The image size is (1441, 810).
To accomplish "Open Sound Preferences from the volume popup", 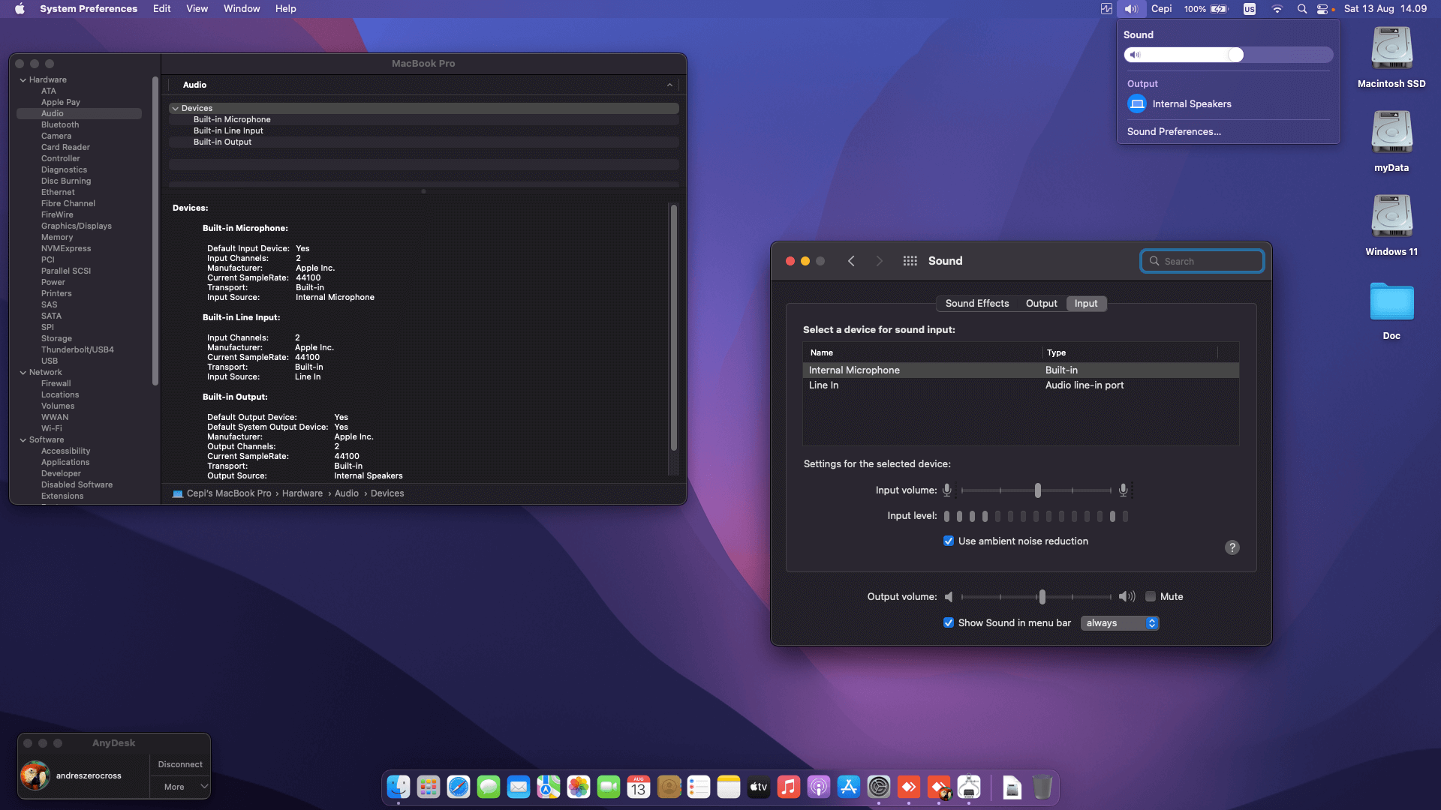I will [x=1174, y=131].
